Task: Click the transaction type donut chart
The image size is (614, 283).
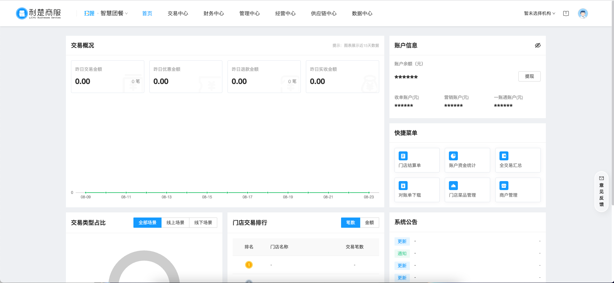Action: tap(144, 267)
